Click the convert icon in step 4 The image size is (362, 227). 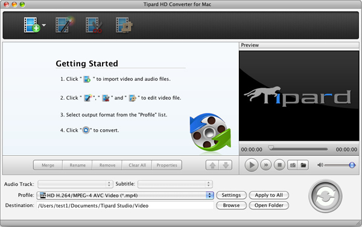coord(86,130)
